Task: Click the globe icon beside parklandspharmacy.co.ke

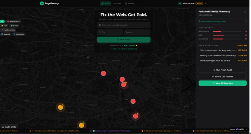Action: [x=199, y=21]
